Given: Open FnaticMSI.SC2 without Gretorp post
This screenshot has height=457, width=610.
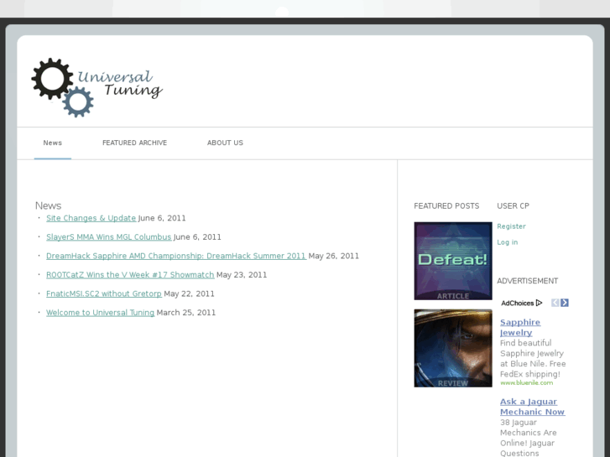Looking at the screenshot, I should [x=104, y=293].
